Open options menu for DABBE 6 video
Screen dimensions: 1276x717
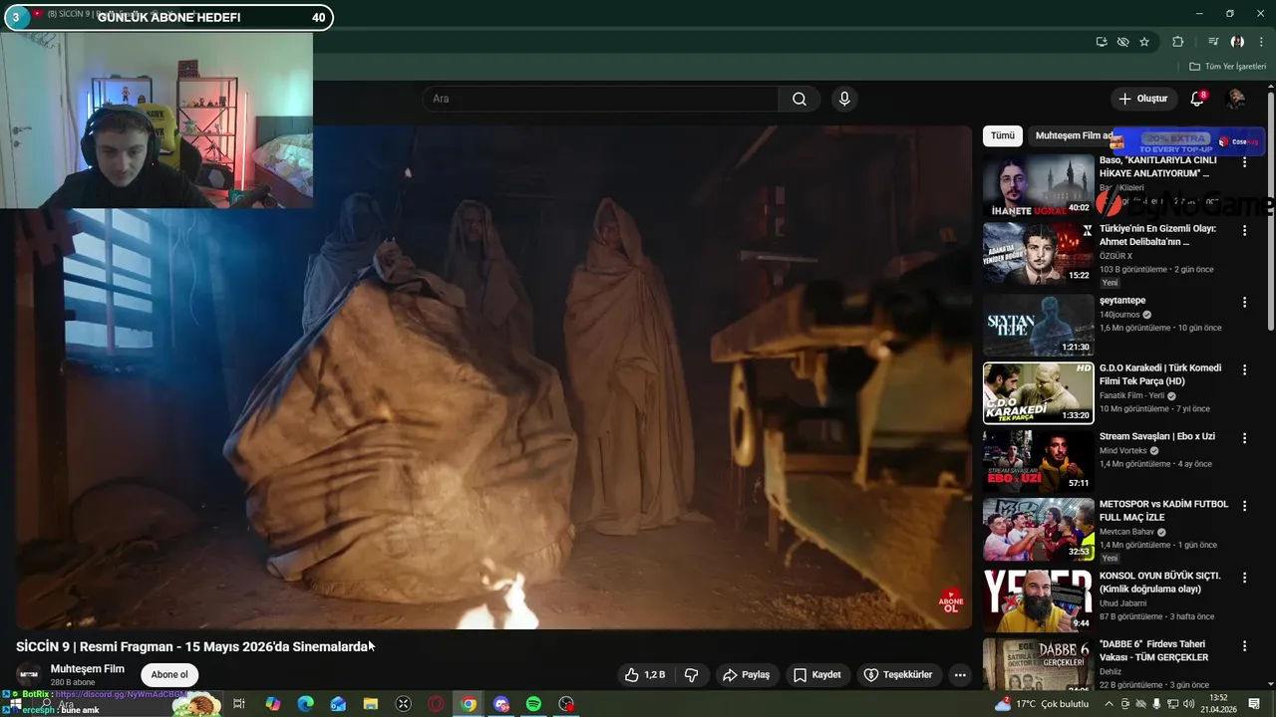(1244, 645)
